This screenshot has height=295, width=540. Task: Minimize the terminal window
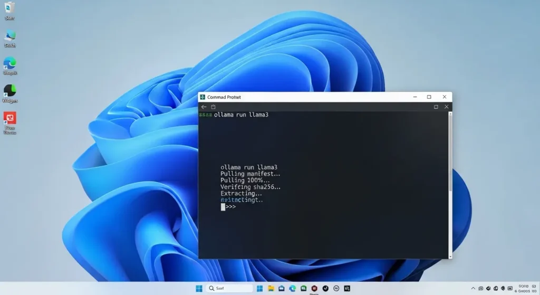(415, 97)
